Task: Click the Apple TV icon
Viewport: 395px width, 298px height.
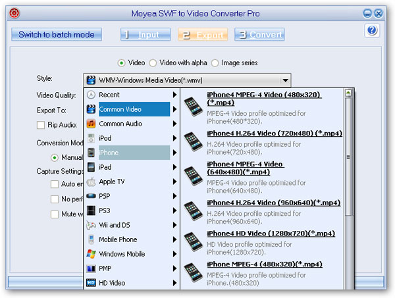Action: click(91, 182)
